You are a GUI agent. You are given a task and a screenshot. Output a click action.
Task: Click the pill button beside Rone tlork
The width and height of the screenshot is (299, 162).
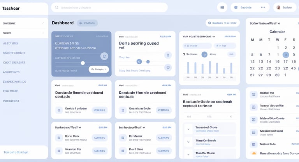pos(100,138)
